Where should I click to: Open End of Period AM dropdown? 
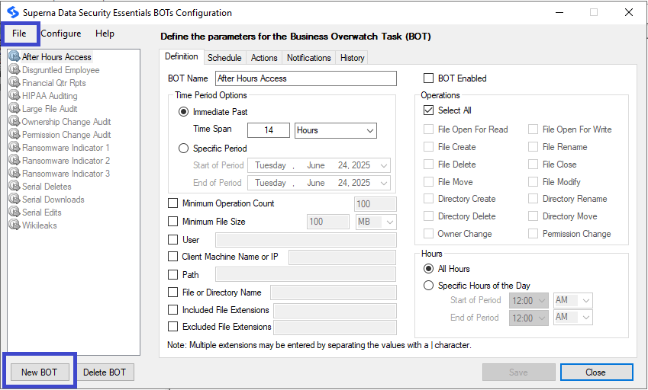click(572, 318)
